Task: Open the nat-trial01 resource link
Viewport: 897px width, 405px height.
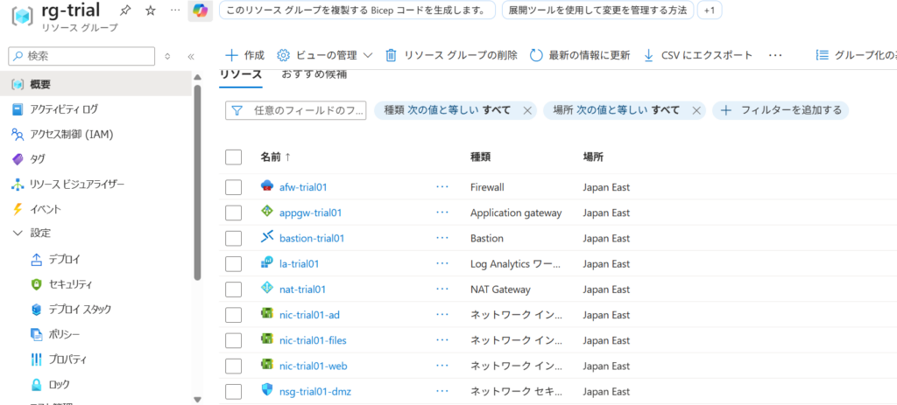Action: [x=302, y=289]
